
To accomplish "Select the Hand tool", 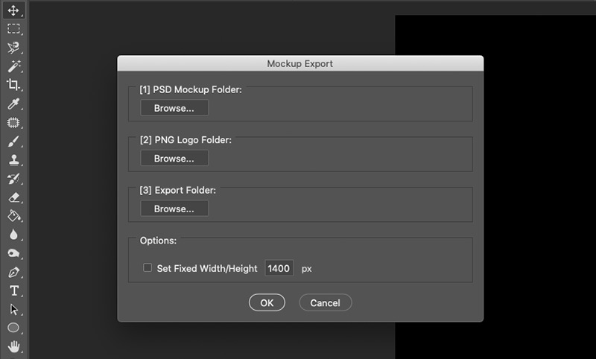I will [x=13, y=346].
